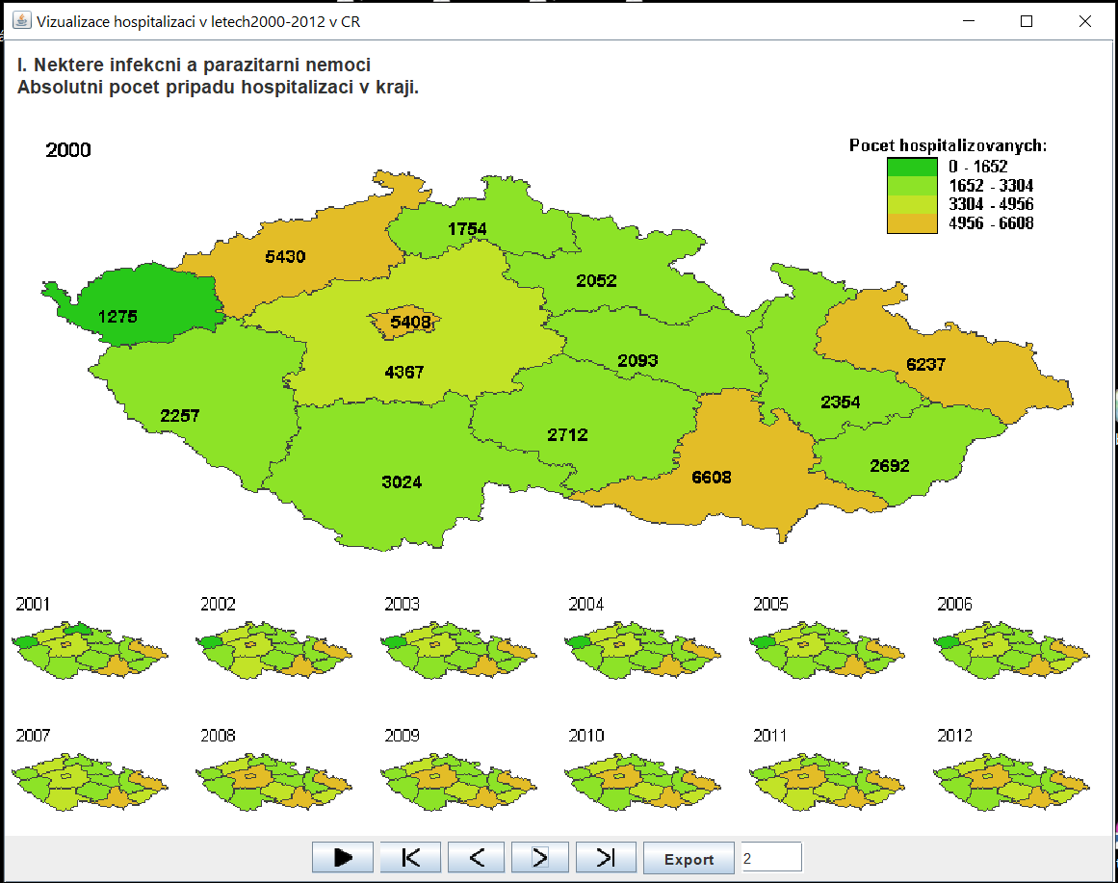Click the orange 4956 - 6608 legend swatch
Screen dimensions: 1118x883
coord(911,223)
